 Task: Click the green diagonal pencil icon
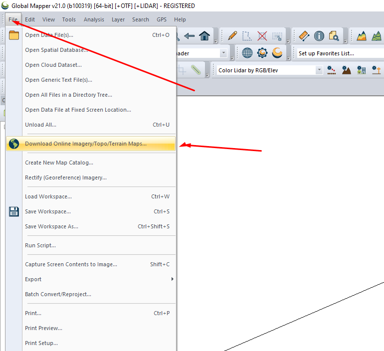(196, 70)
